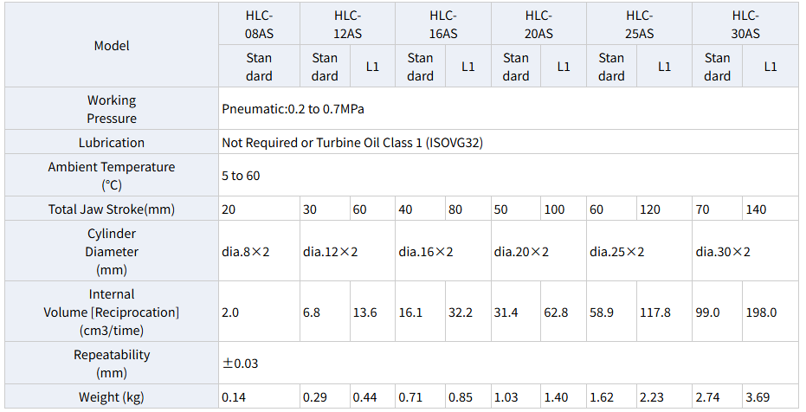Click the HLC-20AS model header

coord(538,24)
